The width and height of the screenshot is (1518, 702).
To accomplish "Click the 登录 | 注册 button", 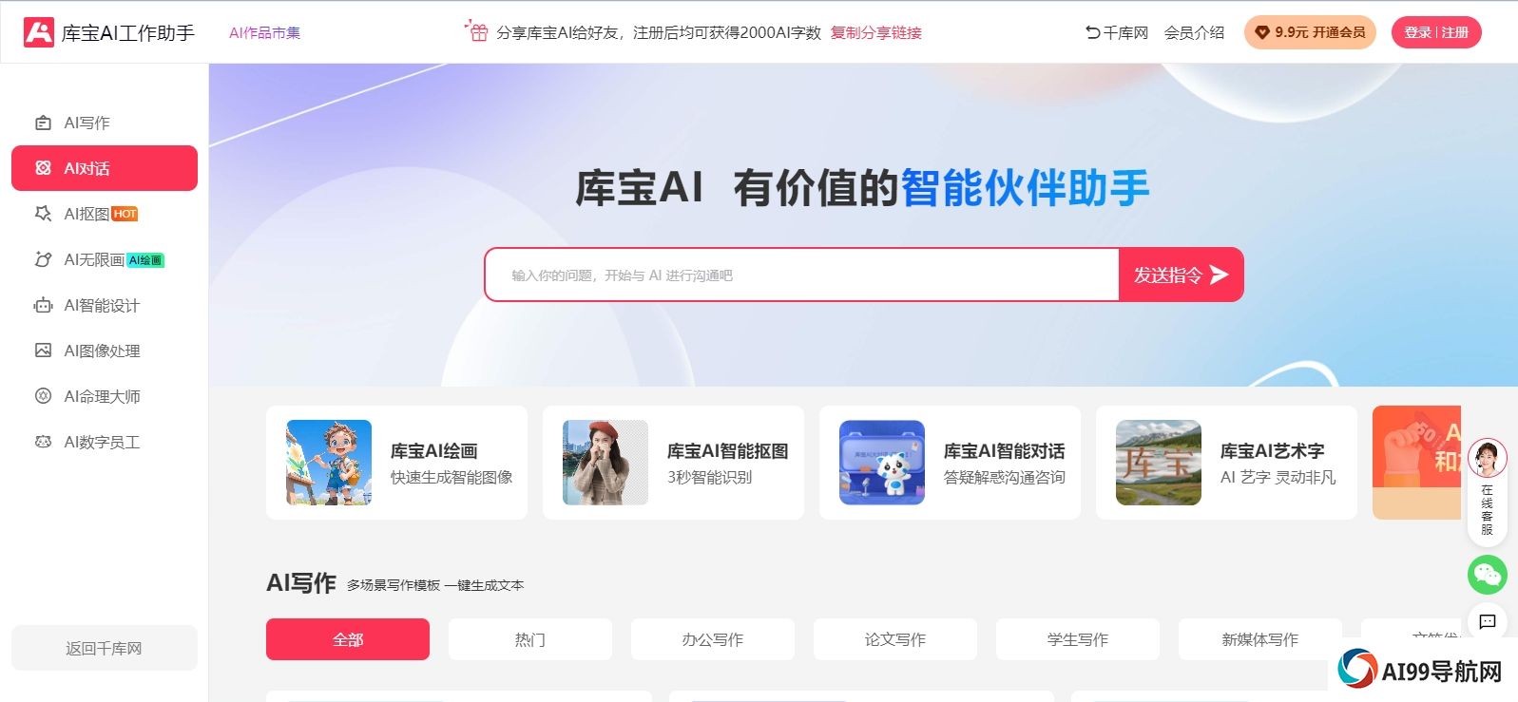I will [x=1436, y=32].
